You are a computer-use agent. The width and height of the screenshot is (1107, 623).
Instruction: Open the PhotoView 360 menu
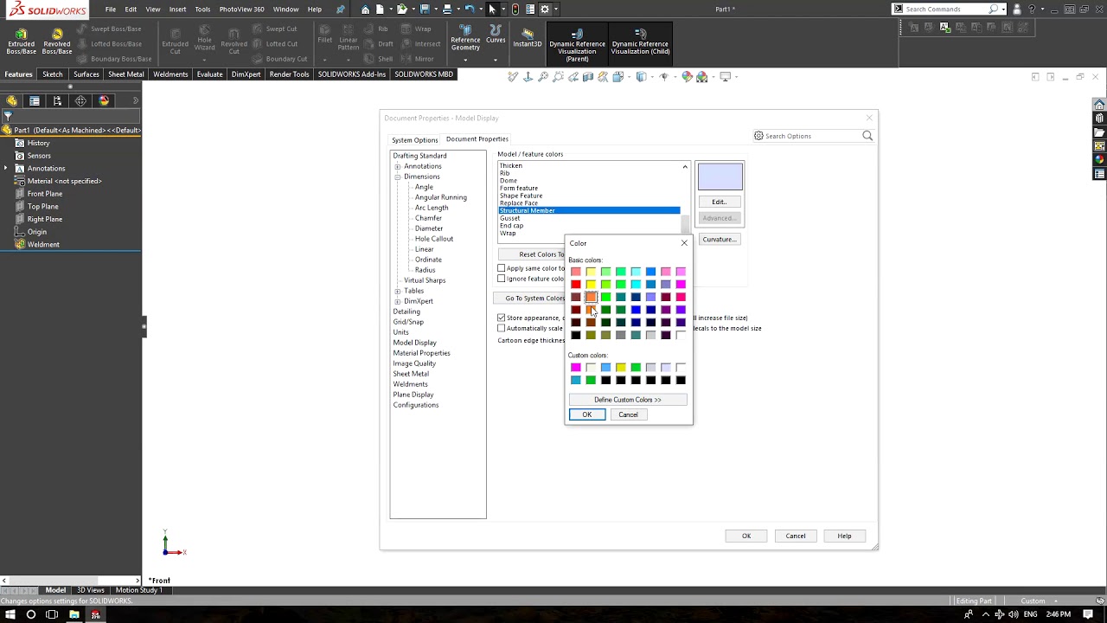point(241,10)
